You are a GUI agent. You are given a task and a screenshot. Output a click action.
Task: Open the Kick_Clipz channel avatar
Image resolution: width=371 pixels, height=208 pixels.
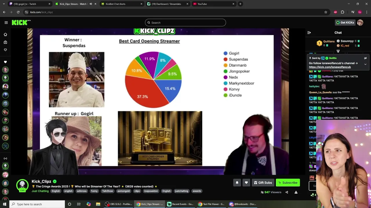coord(22,186)
